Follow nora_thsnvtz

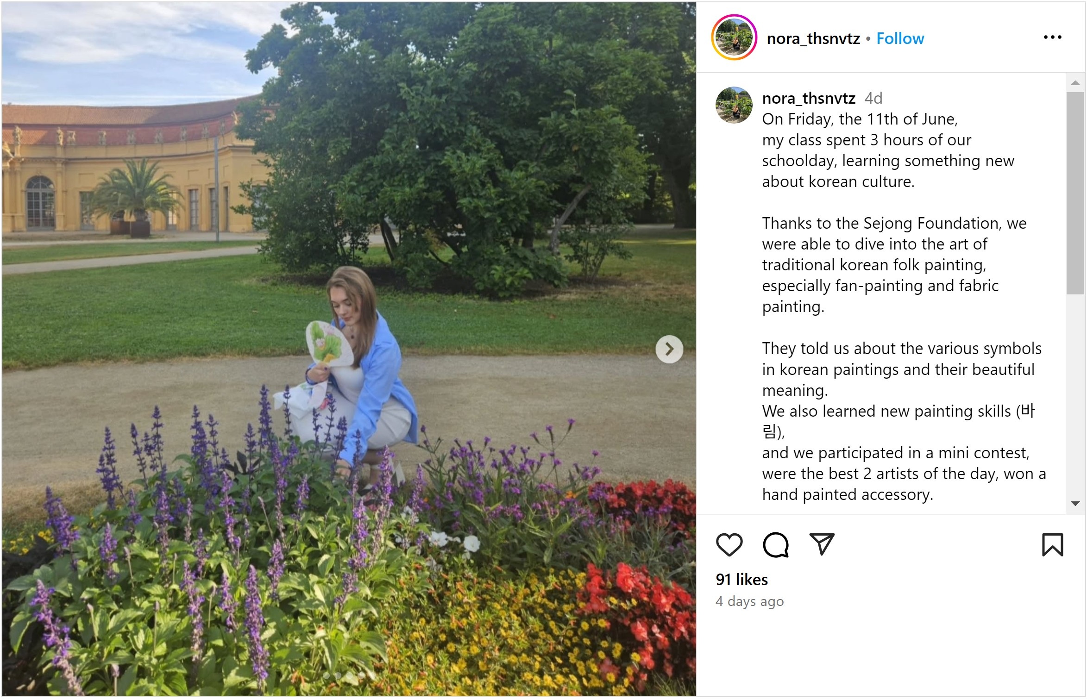(900, 38)
